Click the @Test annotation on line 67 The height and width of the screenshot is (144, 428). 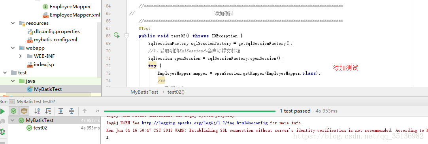pos(144,28)
